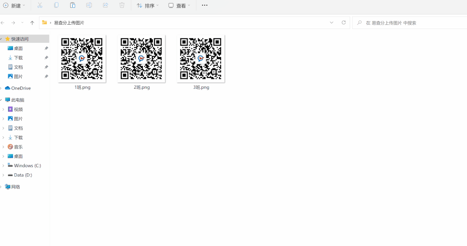Click the Cut scissors icon
Viewport: 467px width, 246px height.
pyautogui.click(x=40, y=5)
